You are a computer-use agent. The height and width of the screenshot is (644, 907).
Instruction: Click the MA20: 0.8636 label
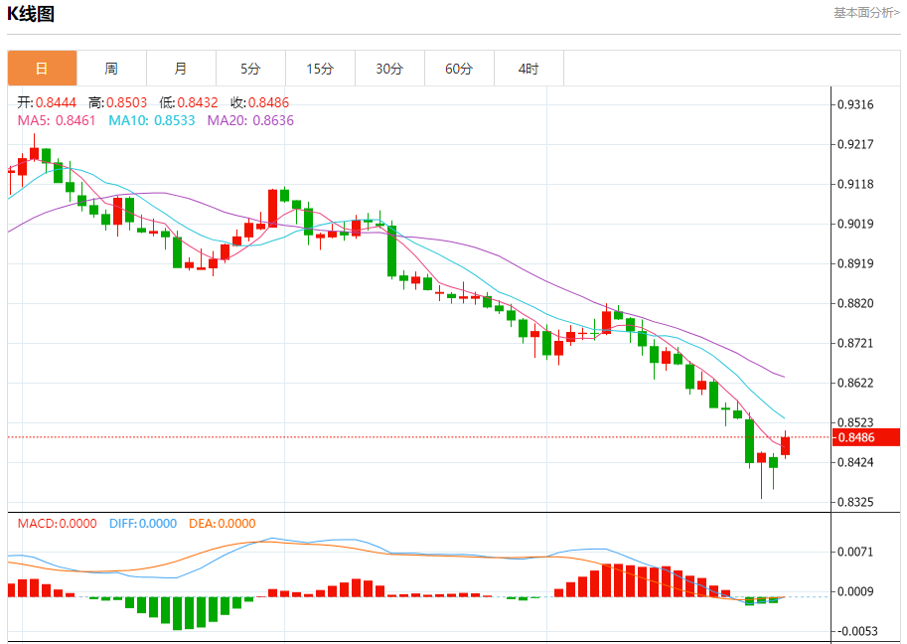point(250,120)
